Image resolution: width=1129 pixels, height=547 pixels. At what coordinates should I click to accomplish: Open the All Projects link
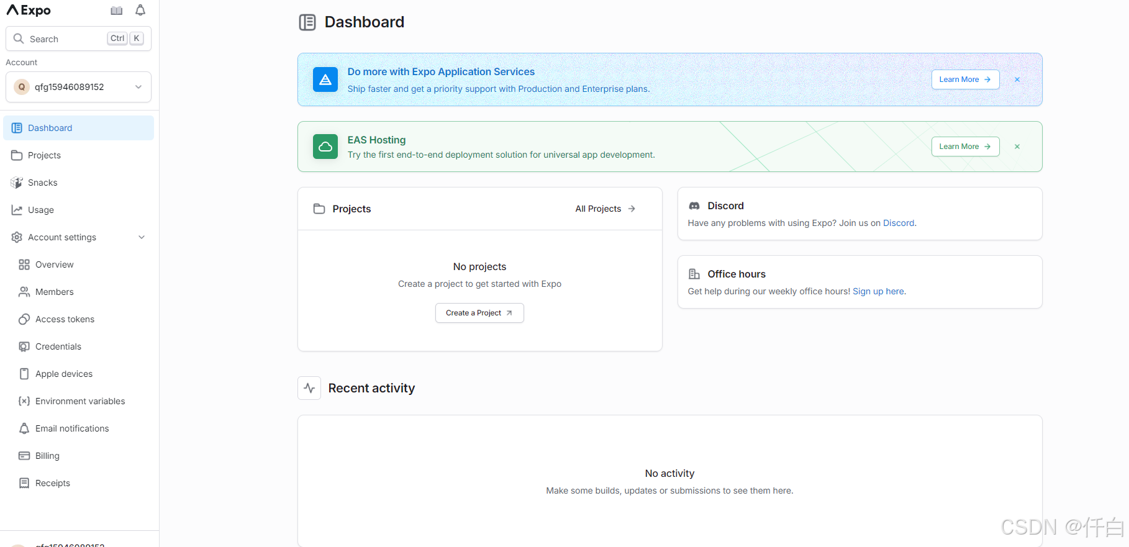(x=605, y=209)
